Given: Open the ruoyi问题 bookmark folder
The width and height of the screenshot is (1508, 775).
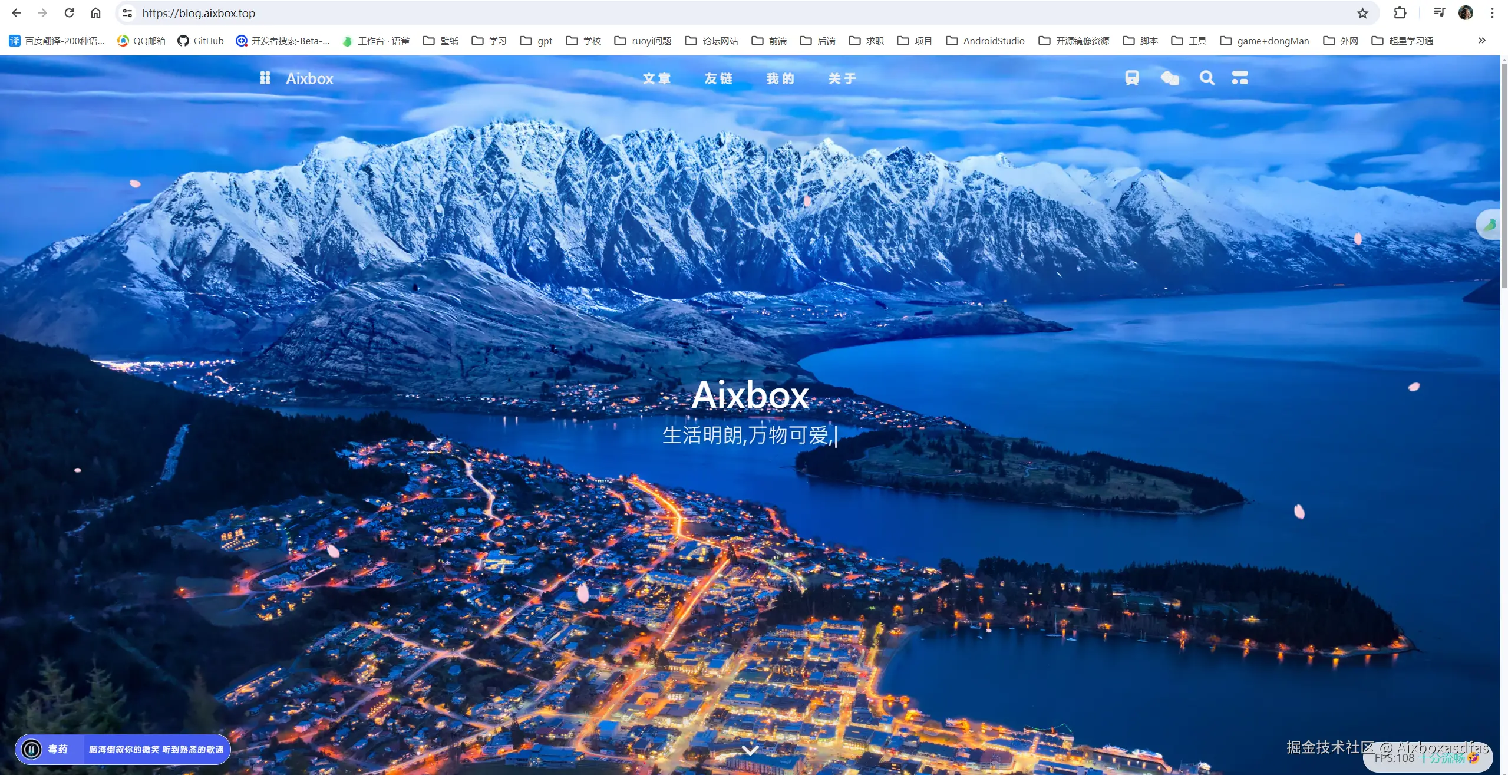Looking at the screenshot, I should [643, 41].
